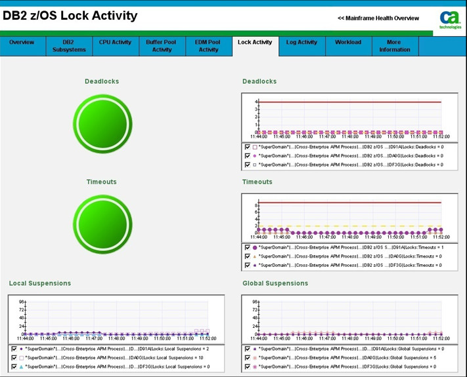Uncheck D91A Deadlocks series checkbox
This screenshot has width=467, height=377.
(x=247, y=147)
